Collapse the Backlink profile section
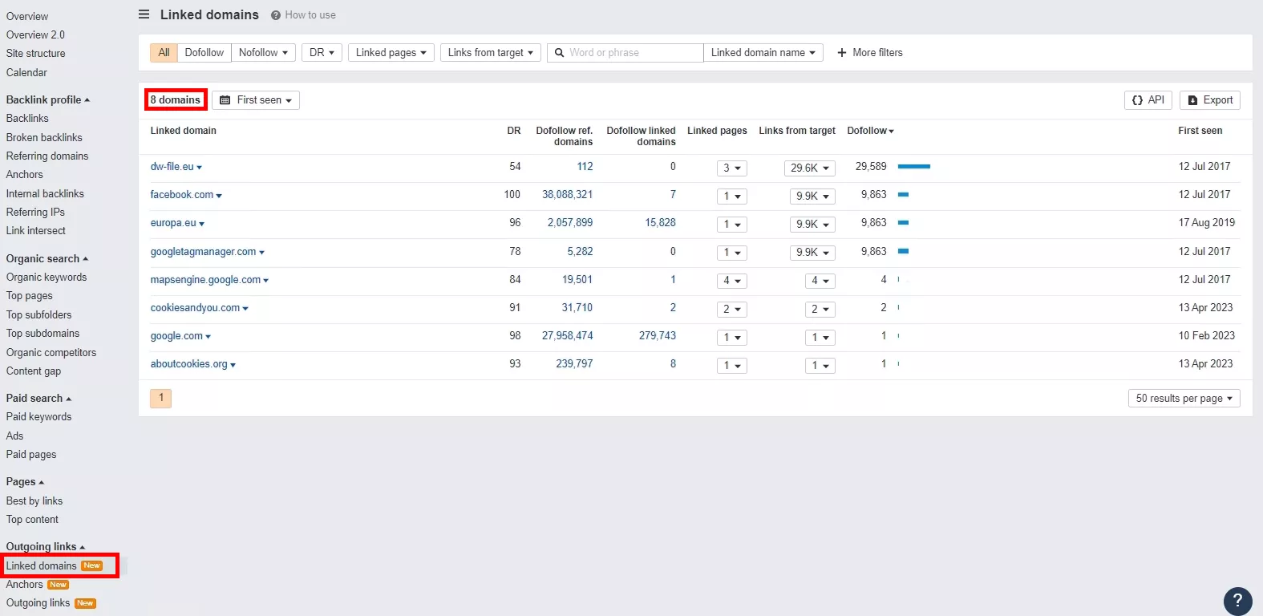The height and width of the screenshot is (616, 1263). tap(48, 100)
